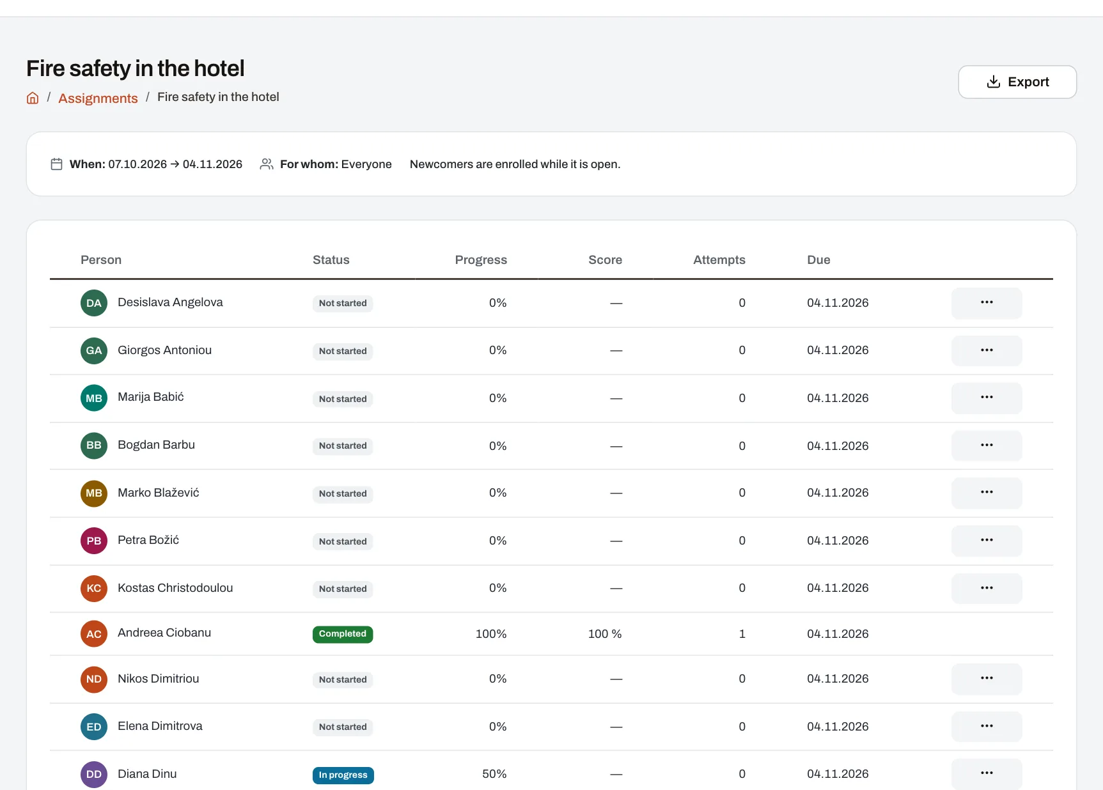Viewport: 1103px width, 790px height.
Task: Click the Attempts column header
Action: click(x=719, y=259)
